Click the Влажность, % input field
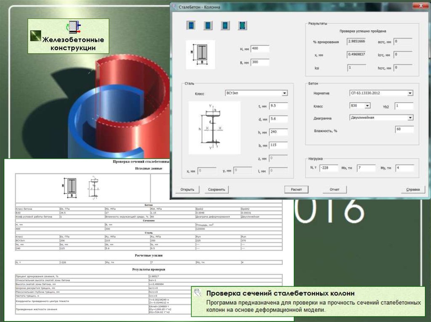431x322 pixels. 404,129
